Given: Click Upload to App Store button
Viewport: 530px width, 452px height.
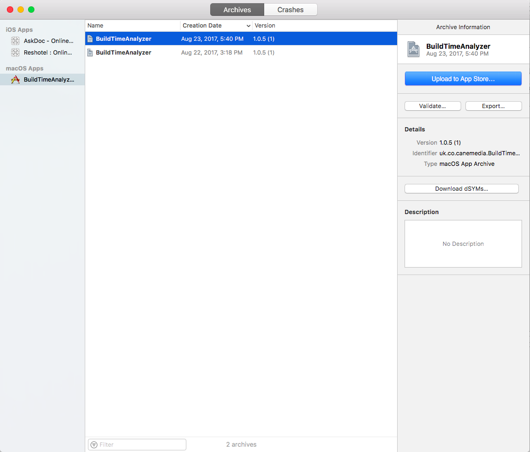Looking at the screenshot, I should coord(463,79).
